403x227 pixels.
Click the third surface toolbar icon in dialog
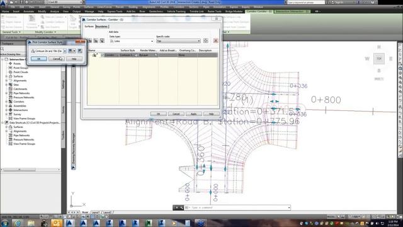[102, 40]
